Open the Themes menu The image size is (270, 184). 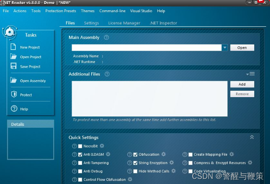pos(88,11)
